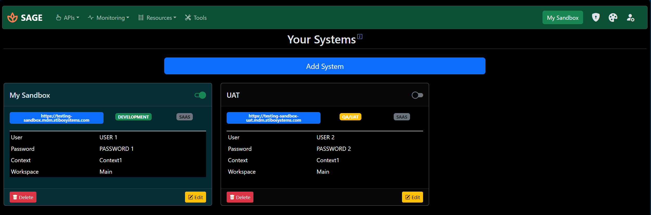
Task: Click the My Sandbox card title
Action: [30, 95]
